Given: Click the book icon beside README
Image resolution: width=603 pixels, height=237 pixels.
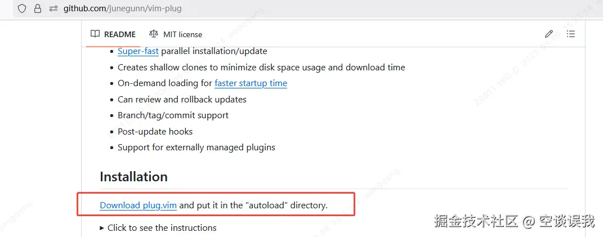Looking at the screenshot, I should coord(96,34).
